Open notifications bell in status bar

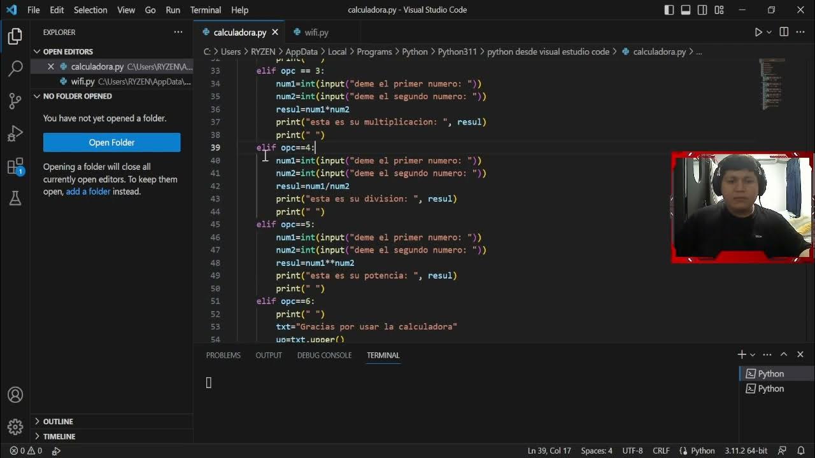pyautogui.click(x=801, y=450)
